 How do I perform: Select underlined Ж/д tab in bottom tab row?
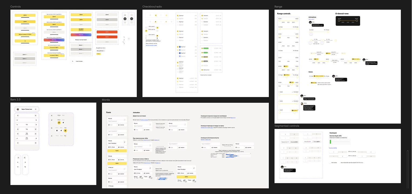pyautogui.click(x=65, y=136)
